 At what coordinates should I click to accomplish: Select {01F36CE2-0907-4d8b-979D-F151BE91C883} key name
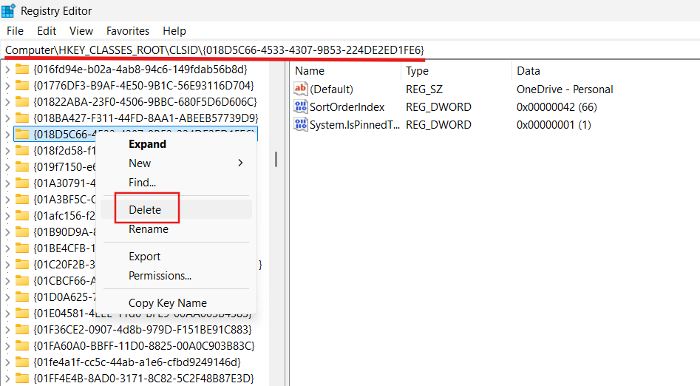tap(143, 330)
